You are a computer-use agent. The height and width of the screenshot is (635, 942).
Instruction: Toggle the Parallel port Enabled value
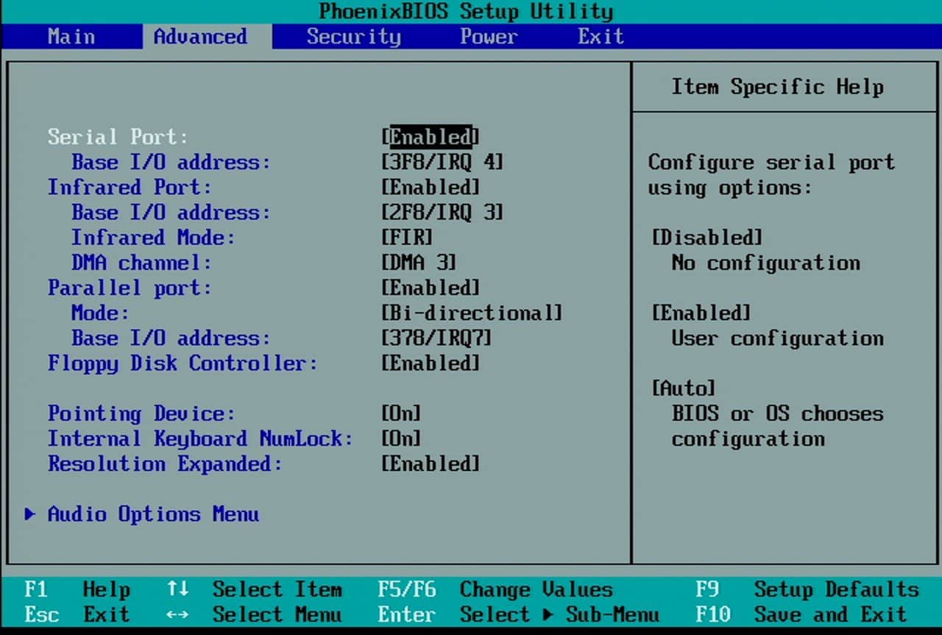(x=431, y=288)
